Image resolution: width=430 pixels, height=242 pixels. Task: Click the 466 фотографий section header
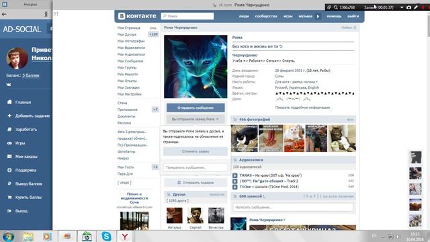click(255, 120)
